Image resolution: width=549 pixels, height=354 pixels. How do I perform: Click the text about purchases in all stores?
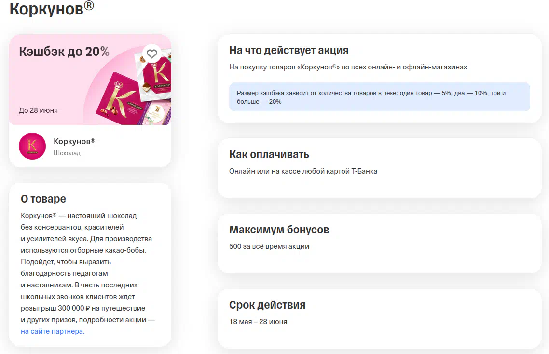pyautogui.click(x=348, y=67)
